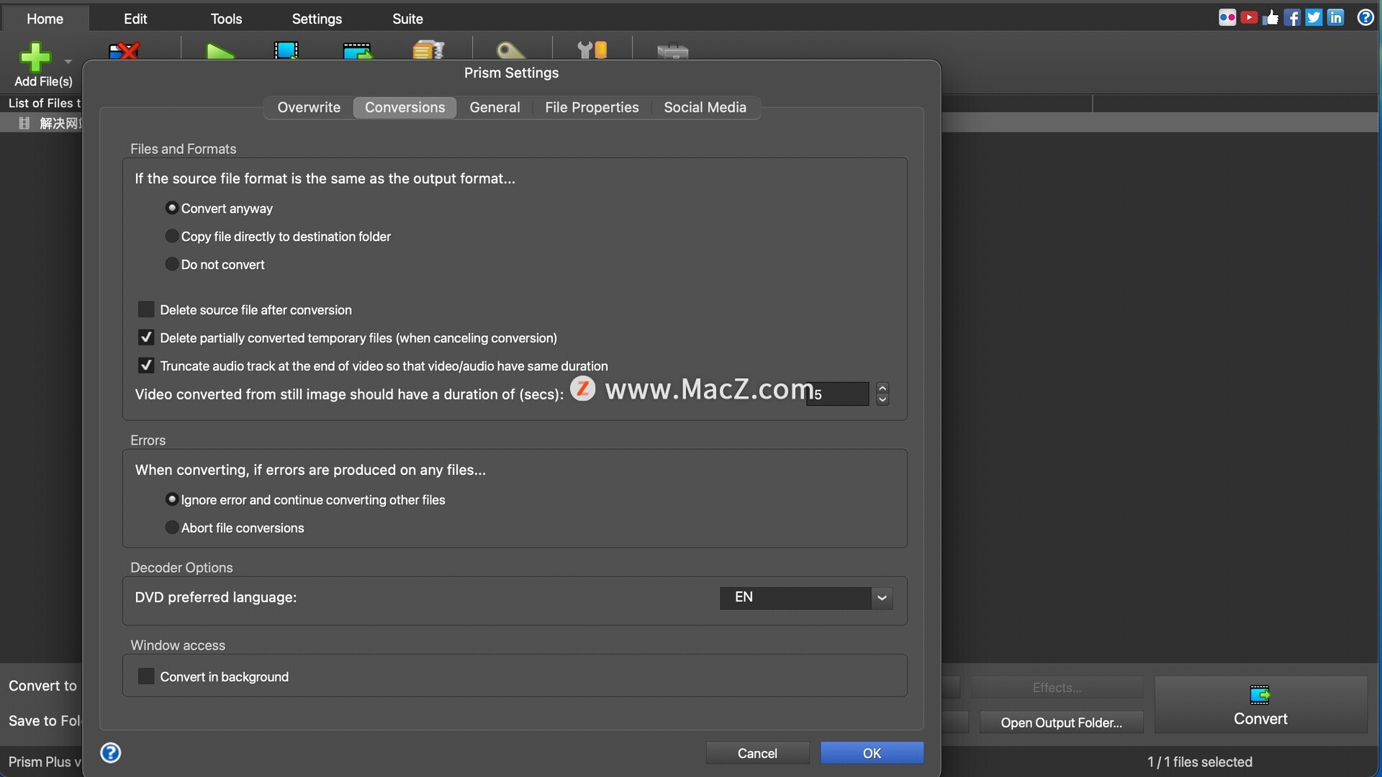
Task: Click the LinkedIn share icon
Action: pyautogui.click(x=1336, y=18)
